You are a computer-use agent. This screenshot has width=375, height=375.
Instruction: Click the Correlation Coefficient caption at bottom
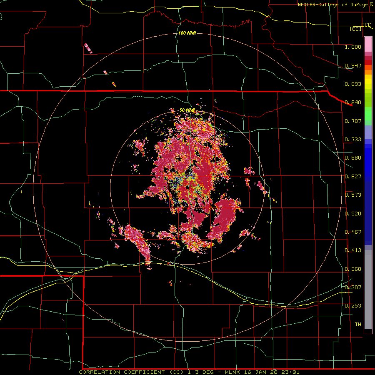pyautogui.click(x=189, y=372)
